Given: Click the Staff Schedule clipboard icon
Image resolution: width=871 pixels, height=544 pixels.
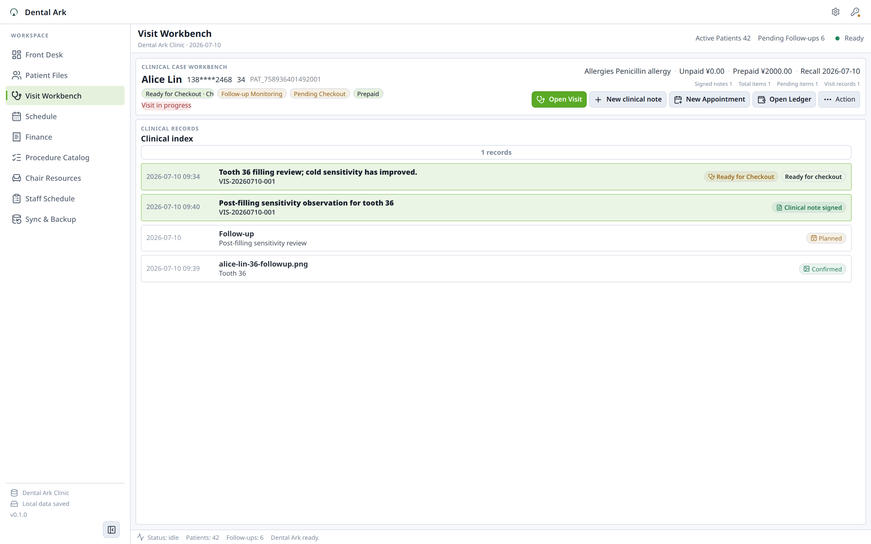Looking at the screenshot, I should click(17, 199).
